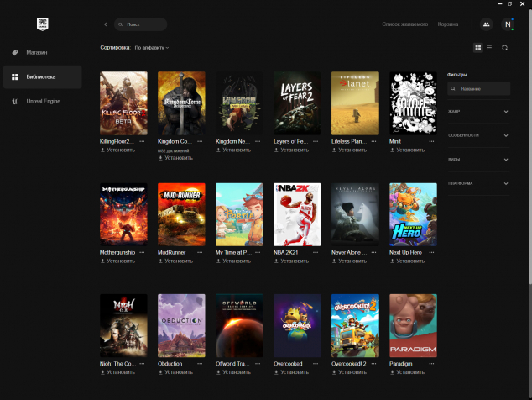Open options menu for Kingdom New Lands
The image size is (532, 400).
point(258,141)
